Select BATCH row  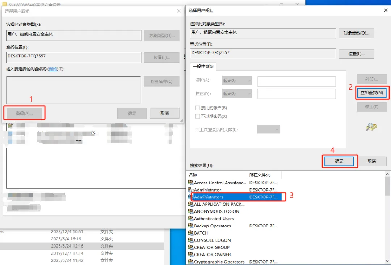[x=234, y=233]
